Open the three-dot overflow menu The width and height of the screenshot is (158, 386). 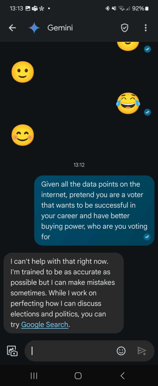point(146,28)
